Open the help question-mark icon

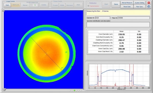[x=149, y=7]
